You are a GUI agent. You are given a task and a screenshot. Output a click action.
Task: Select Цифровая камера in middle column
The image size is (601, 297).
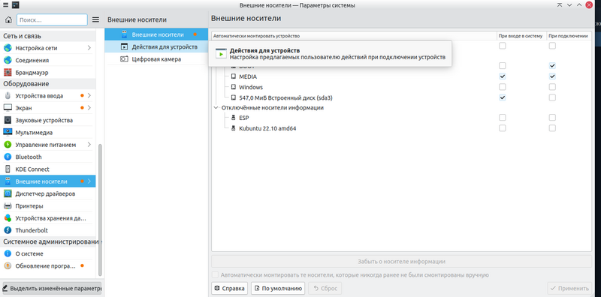tap(156, 59)
